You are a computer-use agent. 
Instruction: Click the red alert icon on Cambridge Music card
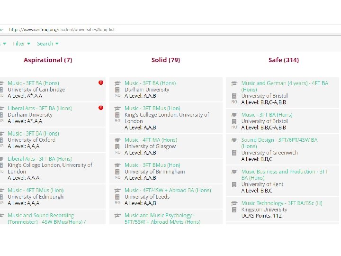(x=101, y=82)
